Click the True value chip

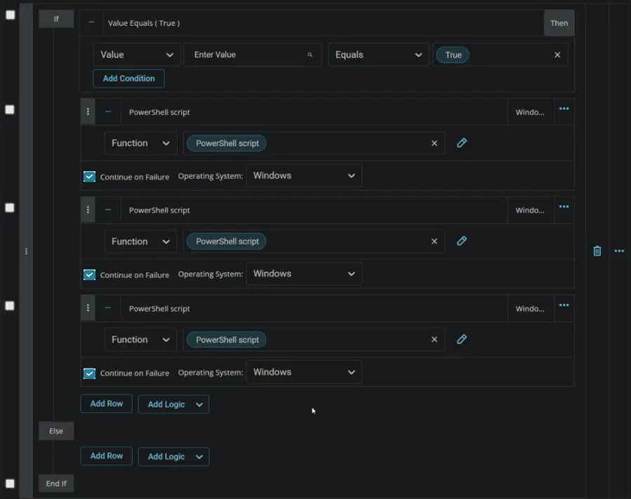[453, 55]
